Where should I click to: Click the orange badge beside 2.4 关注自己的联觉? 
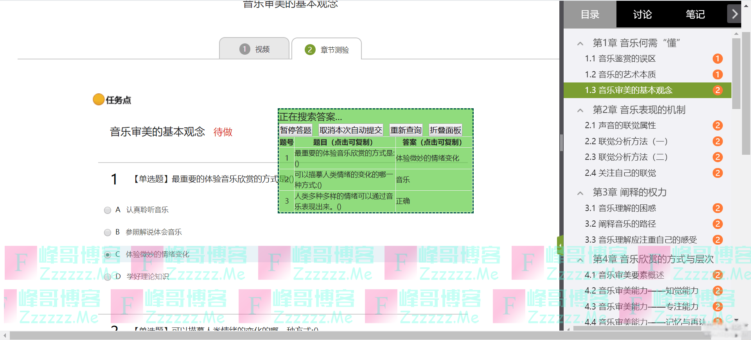(717, 173)
